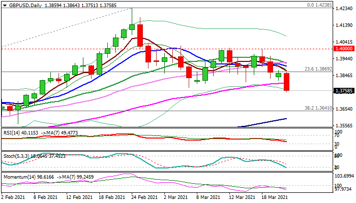Click the current price label 1.37585
This screenshot has height=203, width=356.
pos(342,91)
